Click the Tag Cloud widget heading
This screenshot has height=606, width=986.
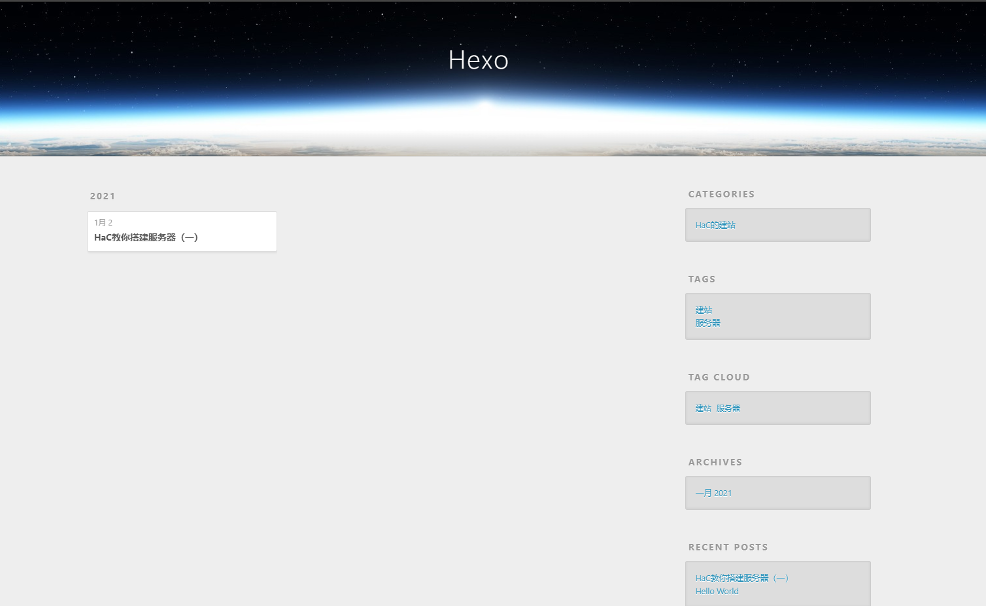(x=719, y=377)
